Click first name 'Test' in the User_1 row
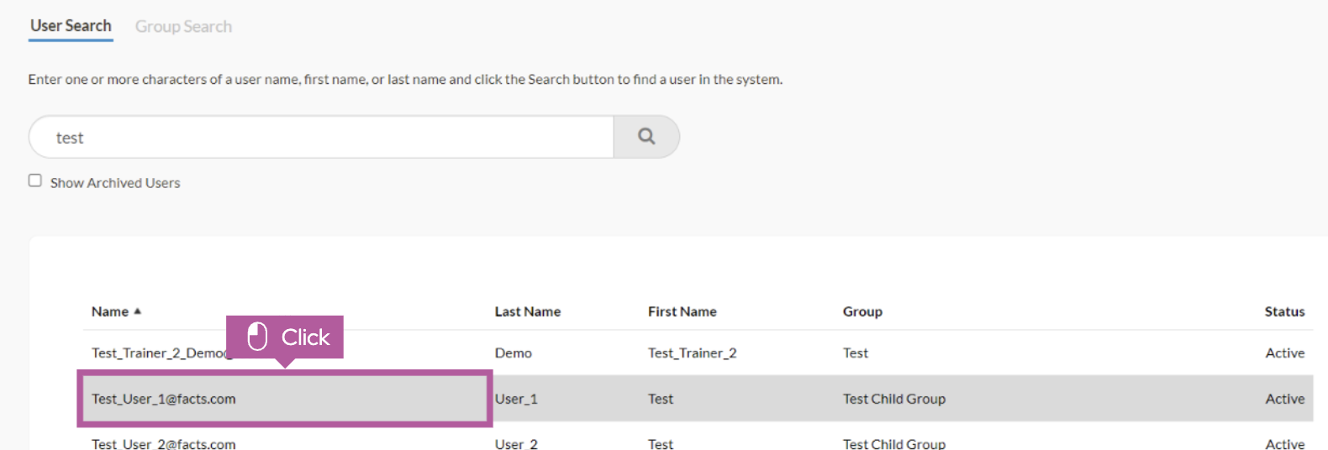Screen dimensions: 1328x450 coord(660,400)
